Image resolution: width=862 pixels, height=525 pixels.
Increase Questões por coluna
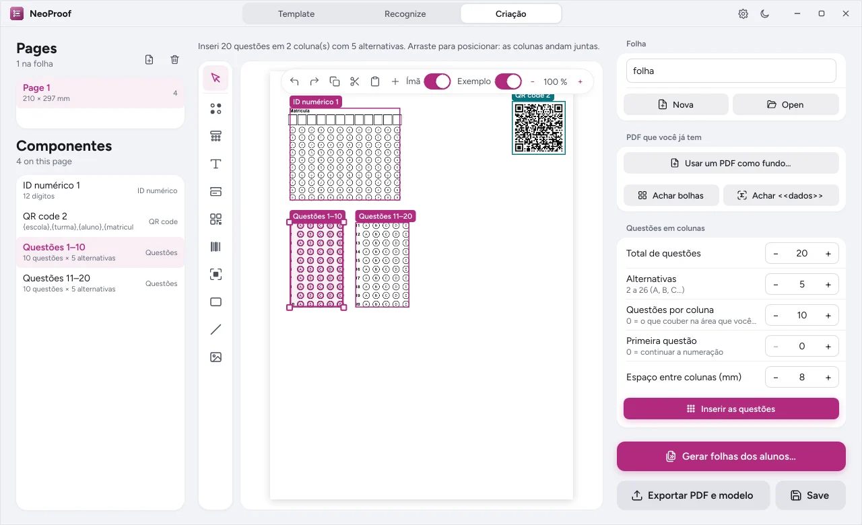pos(828,316)
